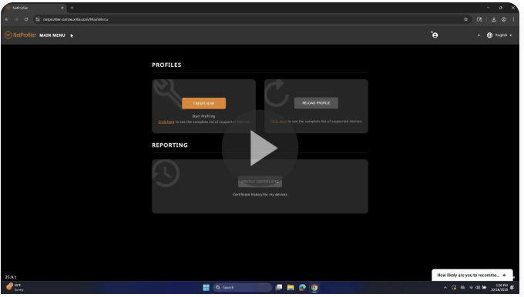Reload the page in the browser
Image resolution: width=524 pixels, height=297 pixels.
tap(26, 19)
